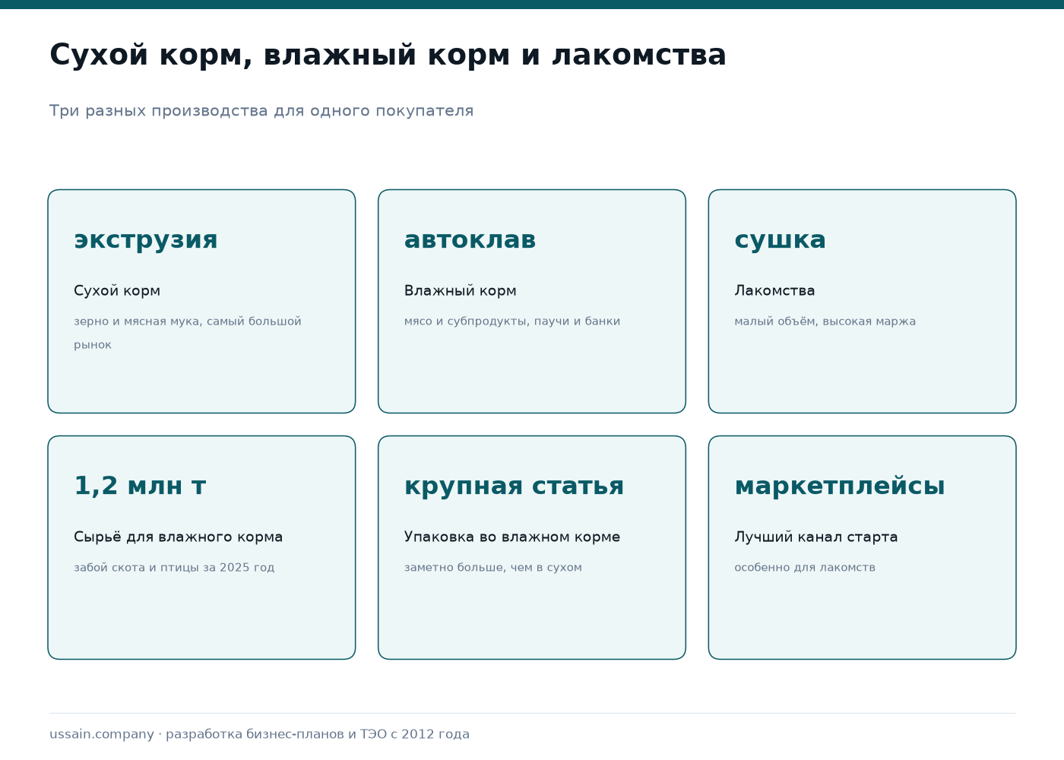This screenshot has height=760, width=1064.
Task: Click the "крупная статья" card heading
Action: pos(514,486)
